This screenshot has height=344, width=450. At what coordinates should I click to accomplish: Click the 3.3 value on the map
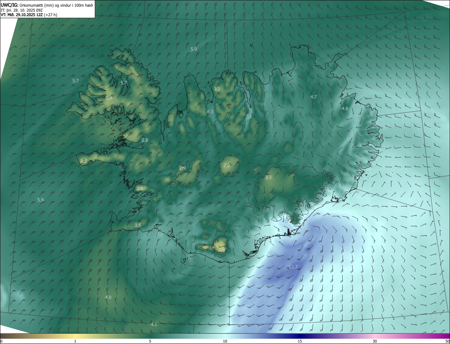pos(268,178)
